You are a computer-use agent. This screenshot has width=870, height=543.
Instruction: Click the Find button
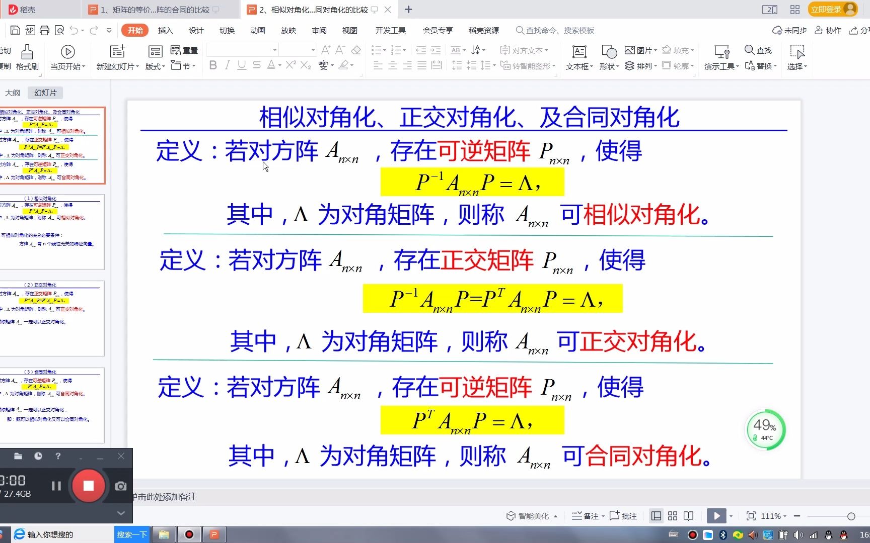pyautogui.click(x=758, y=50)
